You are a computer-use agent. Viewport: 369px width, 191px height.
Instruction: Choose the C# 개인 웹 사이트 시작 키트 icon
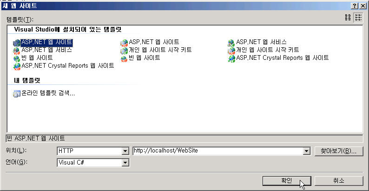click(124, 51)
